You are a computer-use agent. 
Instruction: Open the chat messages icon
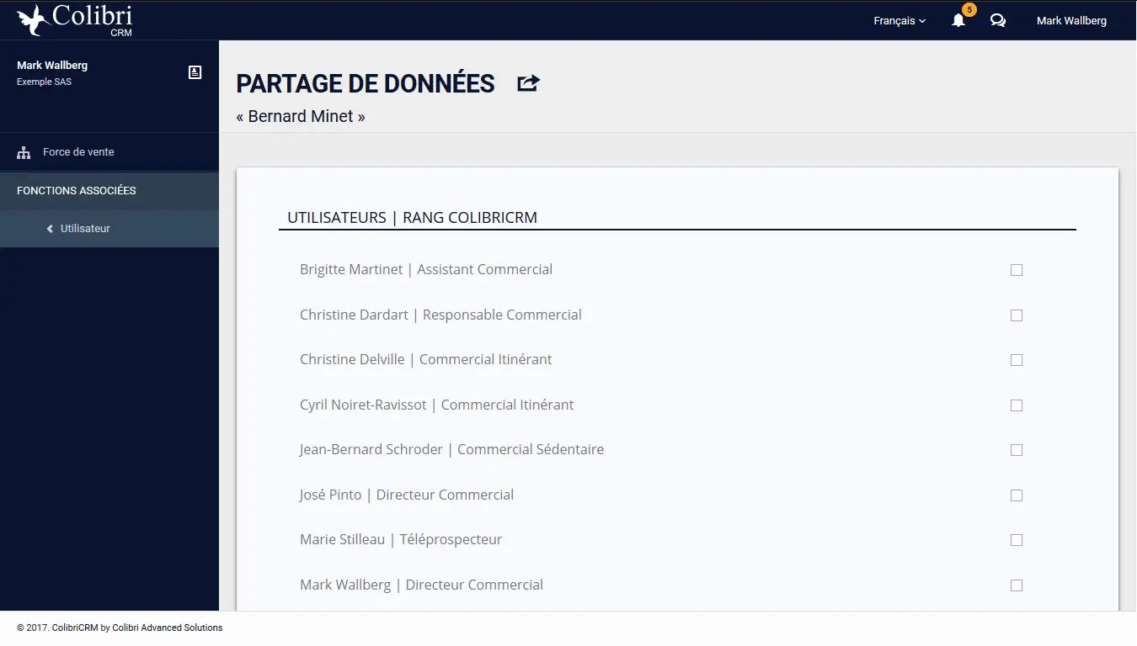[998, 21]
